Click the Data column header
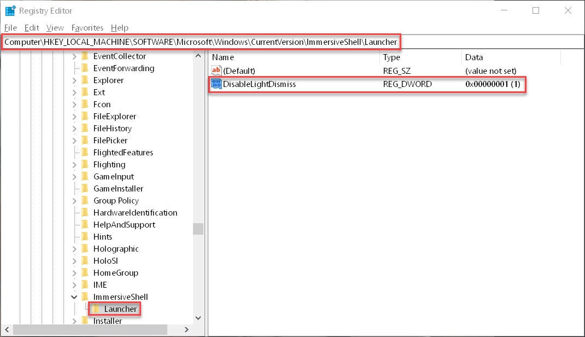 tap(511, 57)
